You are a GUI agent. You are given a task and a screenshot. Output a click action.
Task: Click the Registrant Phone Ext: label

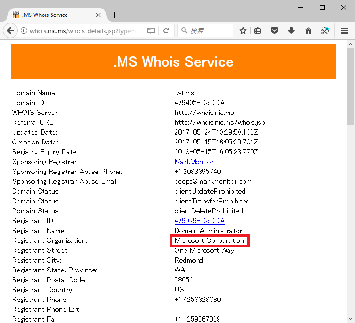click(x=46, y=309)
